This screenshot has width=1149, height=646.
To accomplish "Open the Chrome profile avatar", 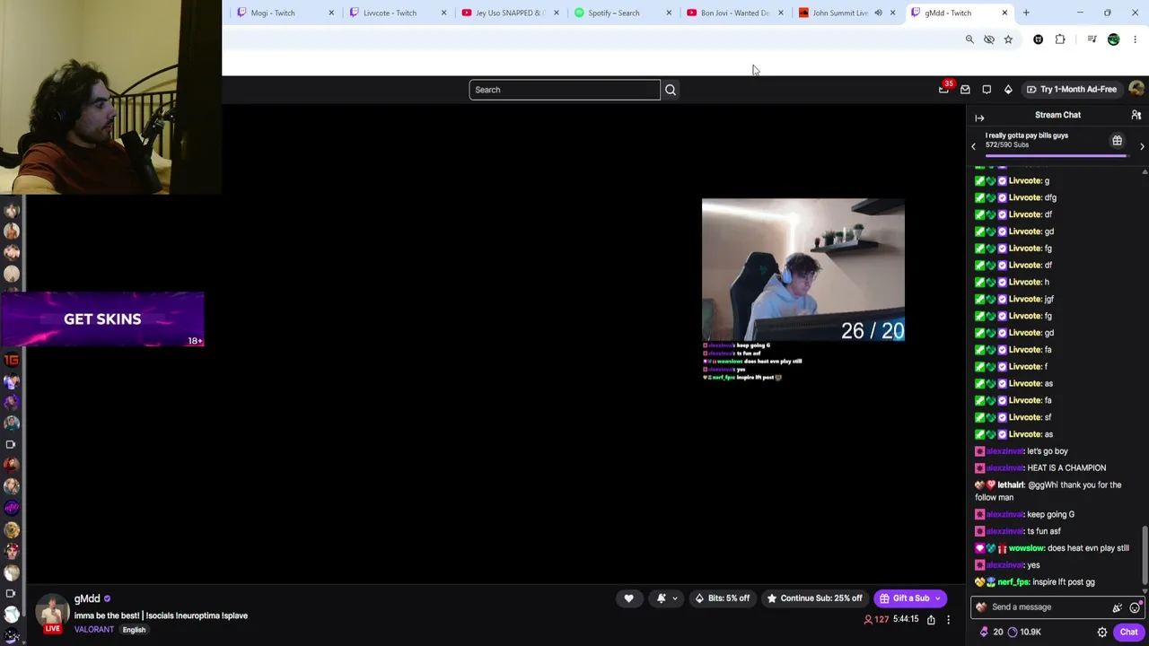I will [x=1114, y=39].
